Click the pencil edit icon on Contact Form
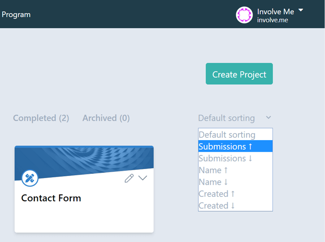Image resolution: width=325 pixels, height=242 pixels. pyautogui.click(x=129, y=178)
